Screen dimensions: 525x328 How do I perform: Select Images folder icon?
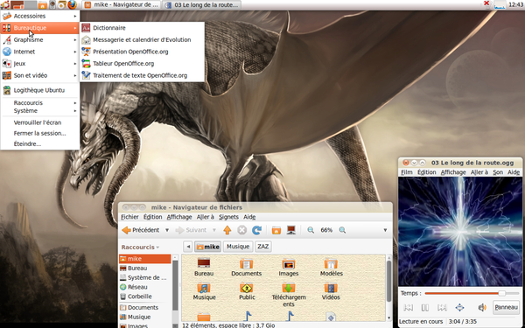tap(288, 268)
